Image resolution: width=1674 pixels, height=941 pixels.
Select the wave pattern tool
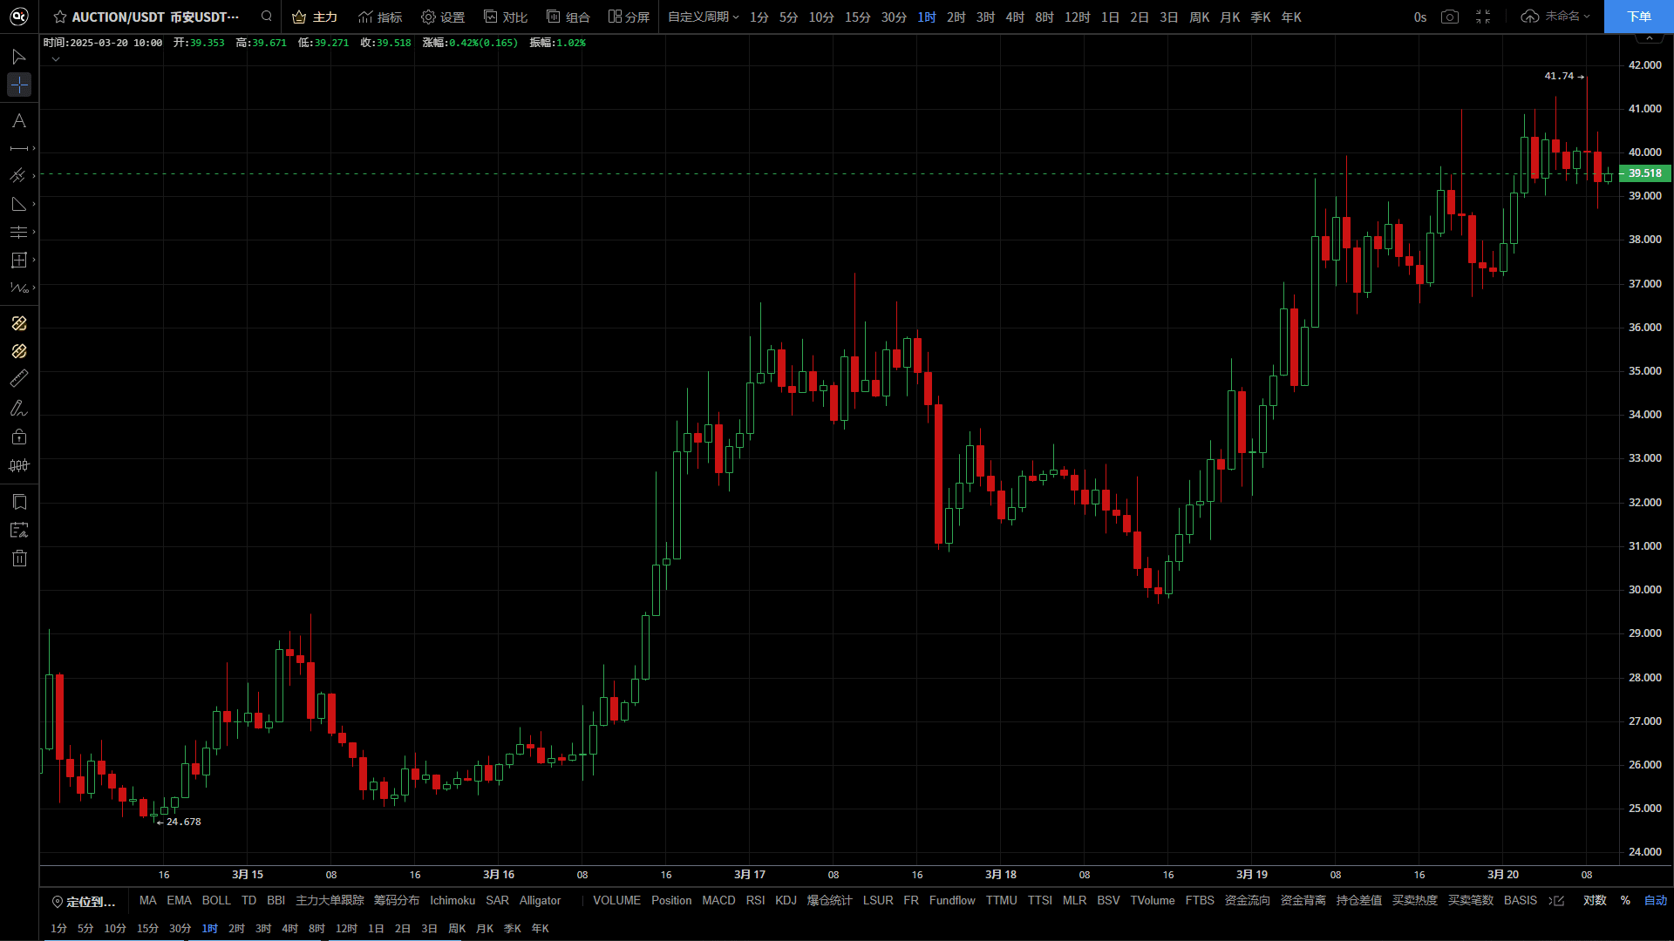[18, 288]
